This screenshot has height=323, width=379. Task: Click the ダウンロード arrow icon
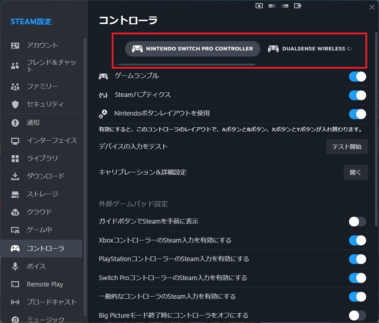pyautogui.click(x=15, y=176)
